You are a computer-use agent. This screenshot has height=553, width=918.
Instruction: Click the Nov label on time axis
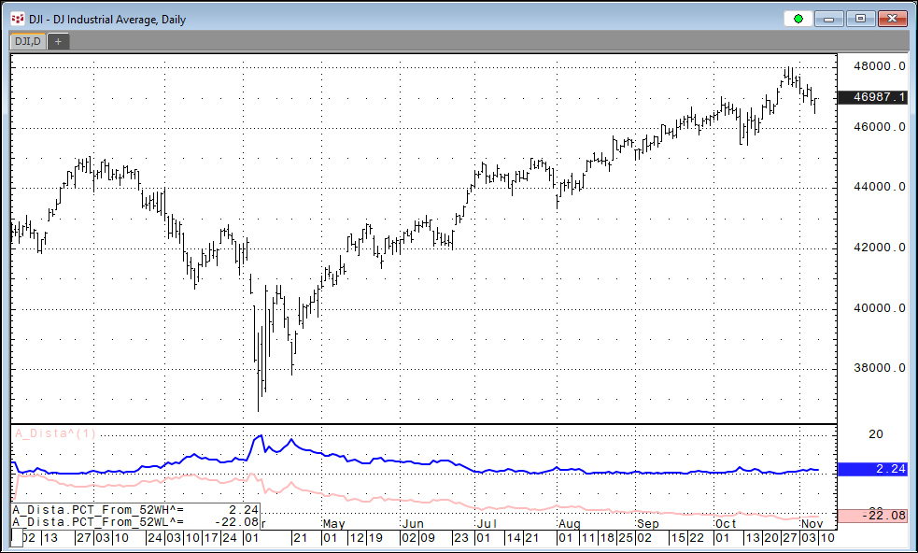coord(811,526)
